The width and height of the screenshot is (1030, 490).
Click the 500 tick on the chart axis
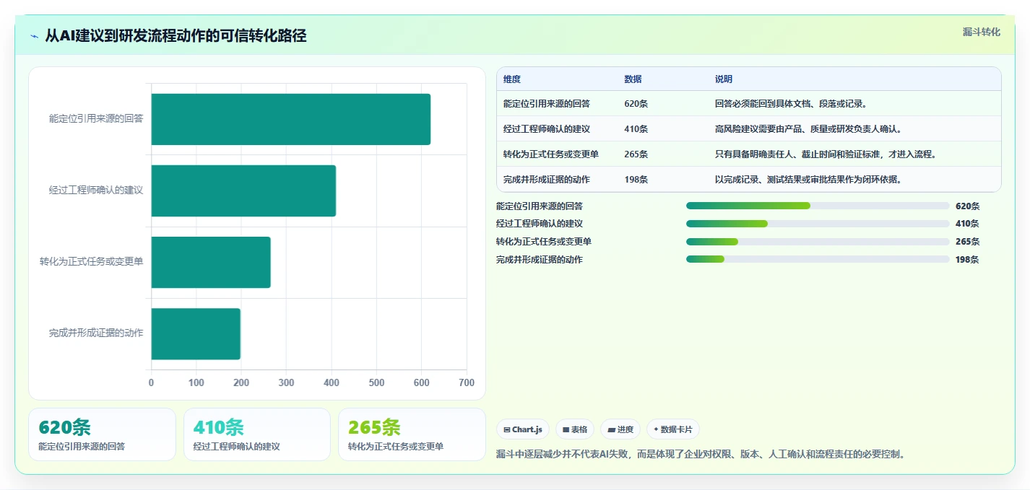coord(376,383)
